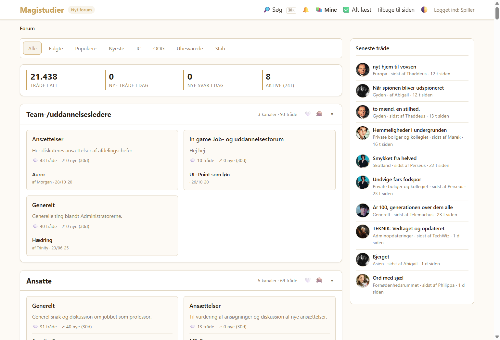Favorite the Ansatte category with heart icon
500x340 pixels.
point(308,280)
